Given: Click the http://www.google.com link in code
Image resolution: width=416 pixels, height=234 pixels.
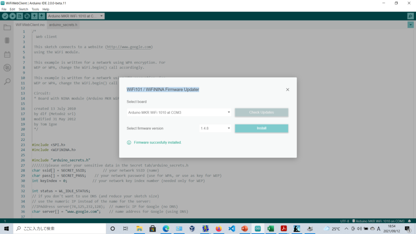Looking at the screenshot, I should 129,47.
